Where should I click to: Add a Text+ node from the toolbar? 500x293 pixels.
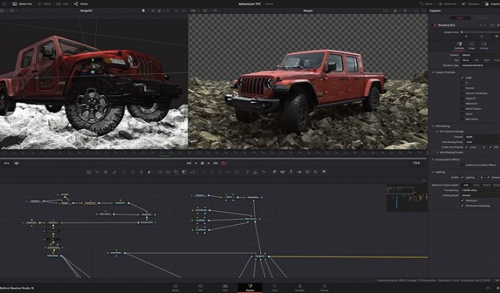click(106, 172)
